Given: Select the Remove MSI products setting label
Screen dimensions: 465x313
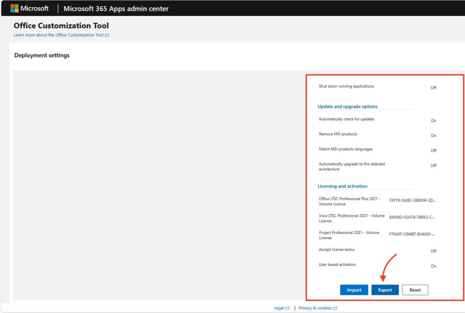Looking at the screenshot, I should click(338, 134).
